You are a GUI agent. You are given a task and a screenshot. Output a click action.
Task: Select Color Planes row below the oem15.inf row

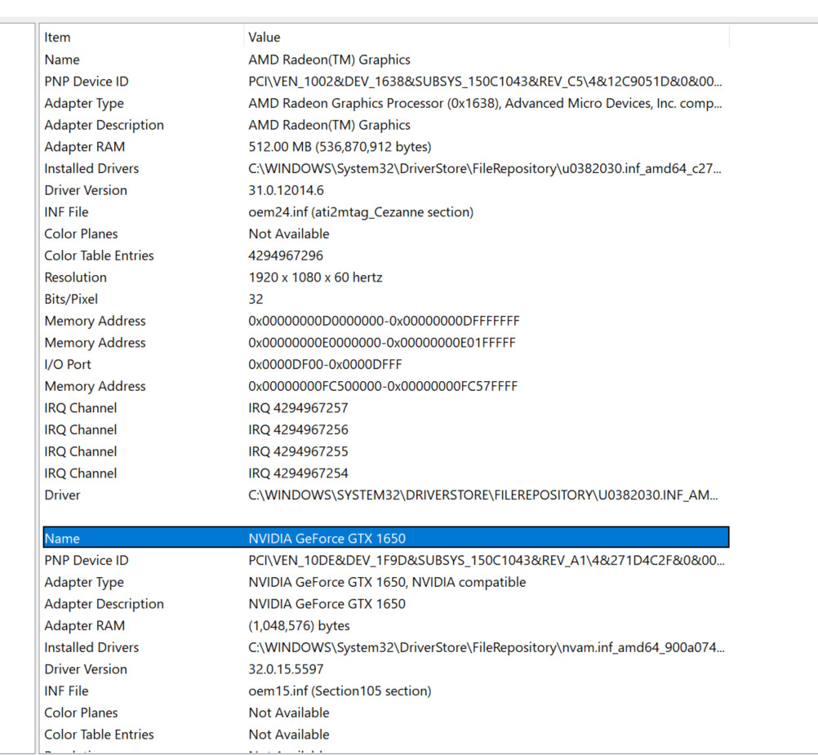[x=386, y=713]
